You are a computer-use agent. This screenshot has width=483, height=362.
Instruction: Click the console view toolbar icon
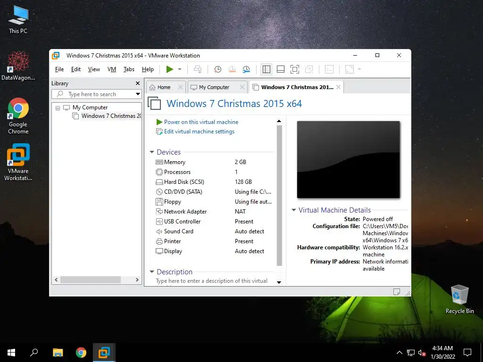[329, 69]
